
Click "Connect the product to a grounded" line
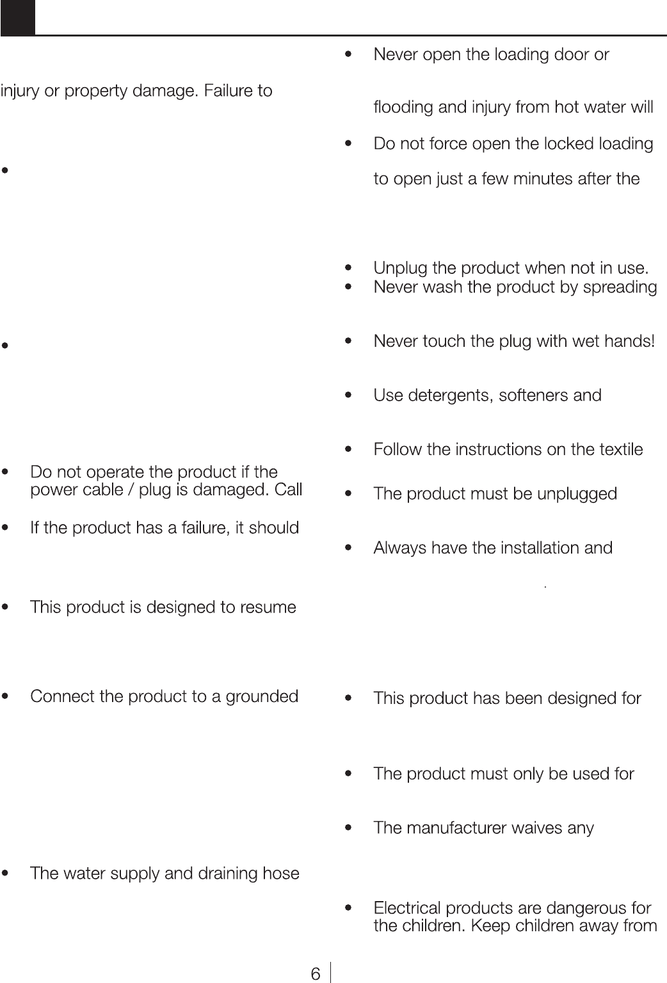[x=164, y=696]
